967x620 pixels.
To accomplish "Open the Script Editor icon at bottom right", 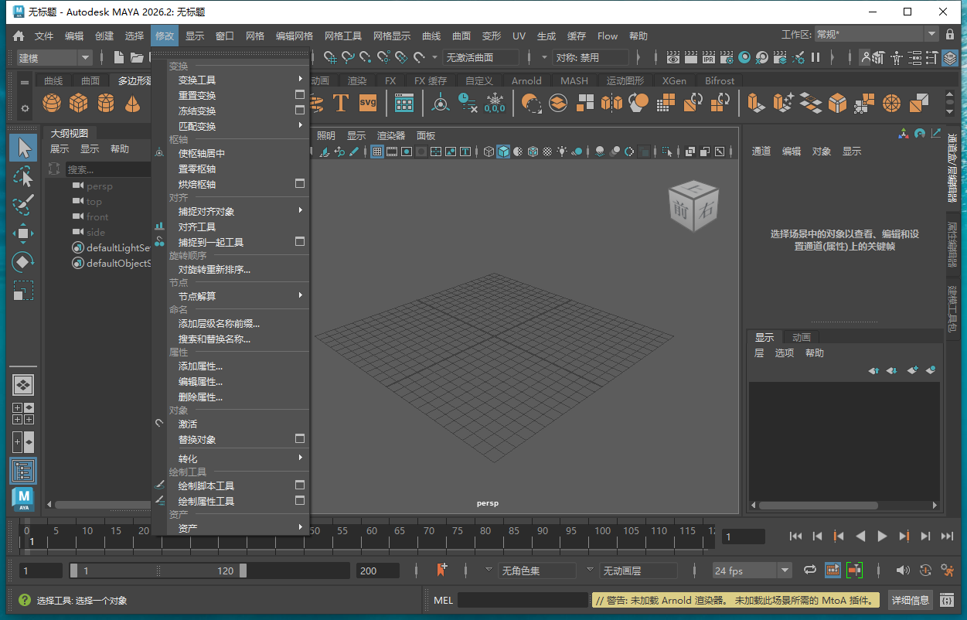I will [947, 600].
